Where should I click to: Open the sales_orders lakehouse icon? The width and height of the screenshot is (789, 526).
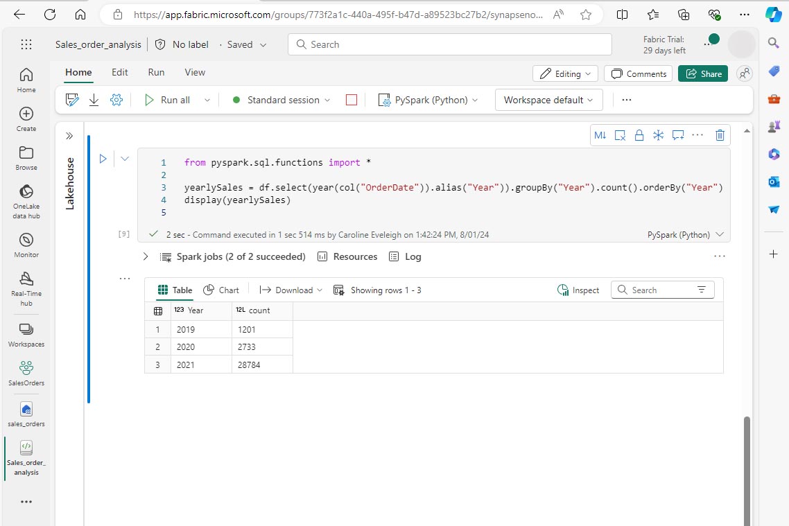coord(26,414)
